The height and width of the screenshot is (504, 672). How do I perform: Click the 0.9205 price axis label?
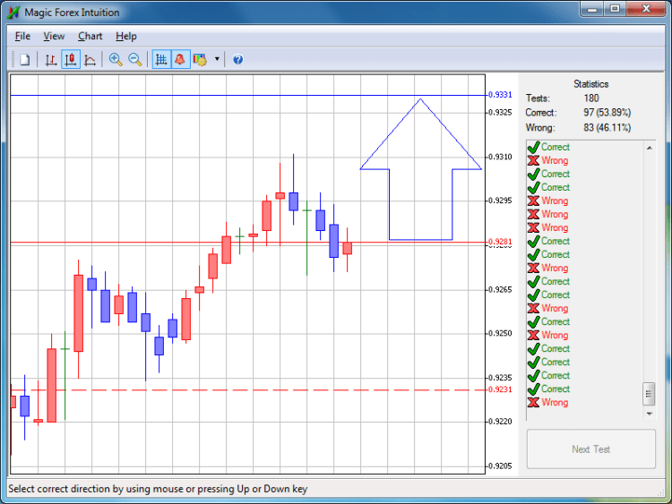click(x=500, y=466)
